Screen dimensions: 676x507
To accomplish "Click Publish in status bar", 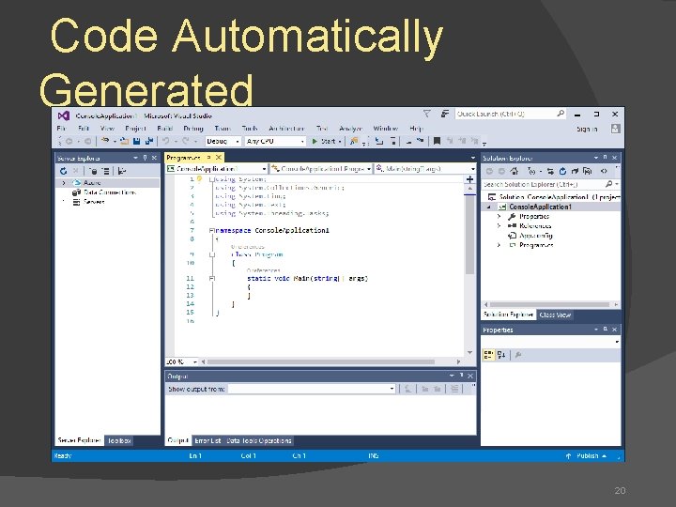I will (587, 455).
